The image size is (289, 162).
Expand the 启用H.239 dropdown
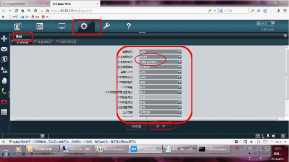coord(179,72)
